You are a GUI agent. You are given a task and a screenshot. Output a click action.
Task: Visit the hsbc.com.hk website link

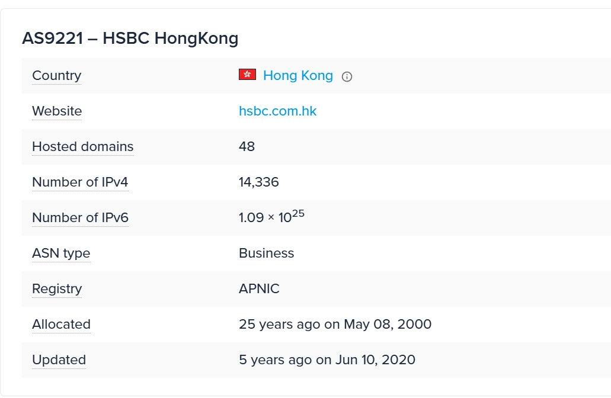coord(277,111)
